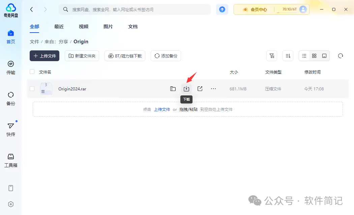Image resolution: width=354 pixels, height=215 pixels.
Task: Switch to the 文档 tab
Action: coord(133,27)
